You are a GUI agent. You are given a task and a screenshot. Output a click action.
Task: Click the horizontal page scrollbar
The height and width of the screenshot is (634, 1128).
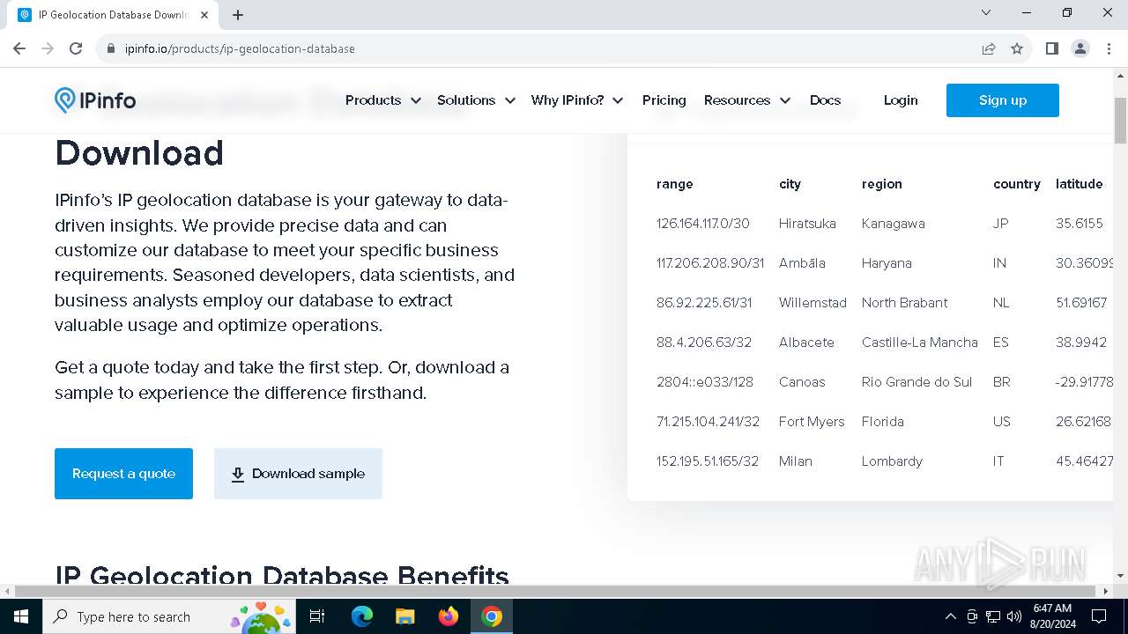pyautogui.click(x=557, y=591)
